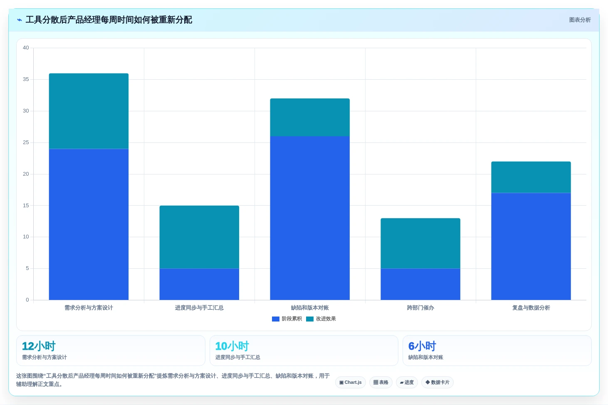Toggle the 阶段累积 legend swatch
The image size is (608, 405).
click(275, 319)
